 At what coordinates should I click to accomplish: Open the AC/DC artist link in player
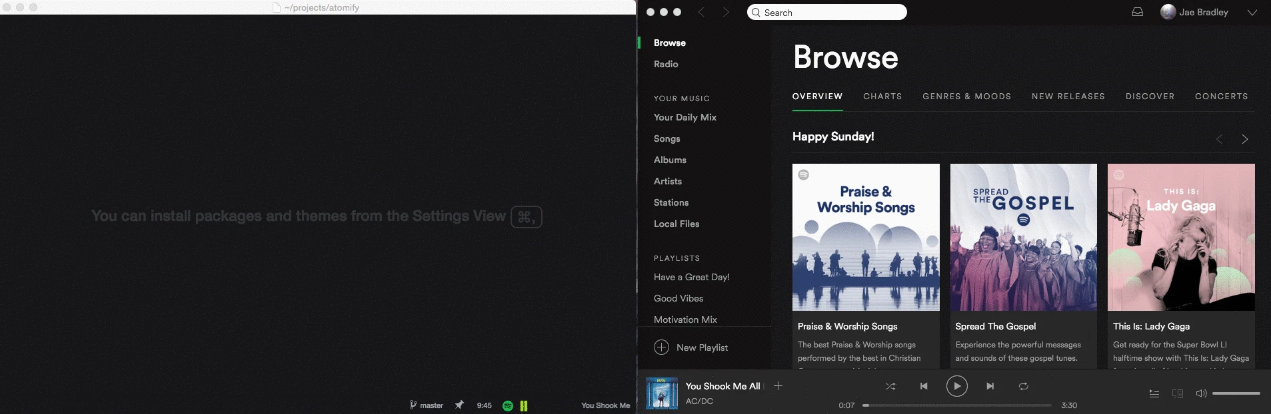tap(699, 401)
